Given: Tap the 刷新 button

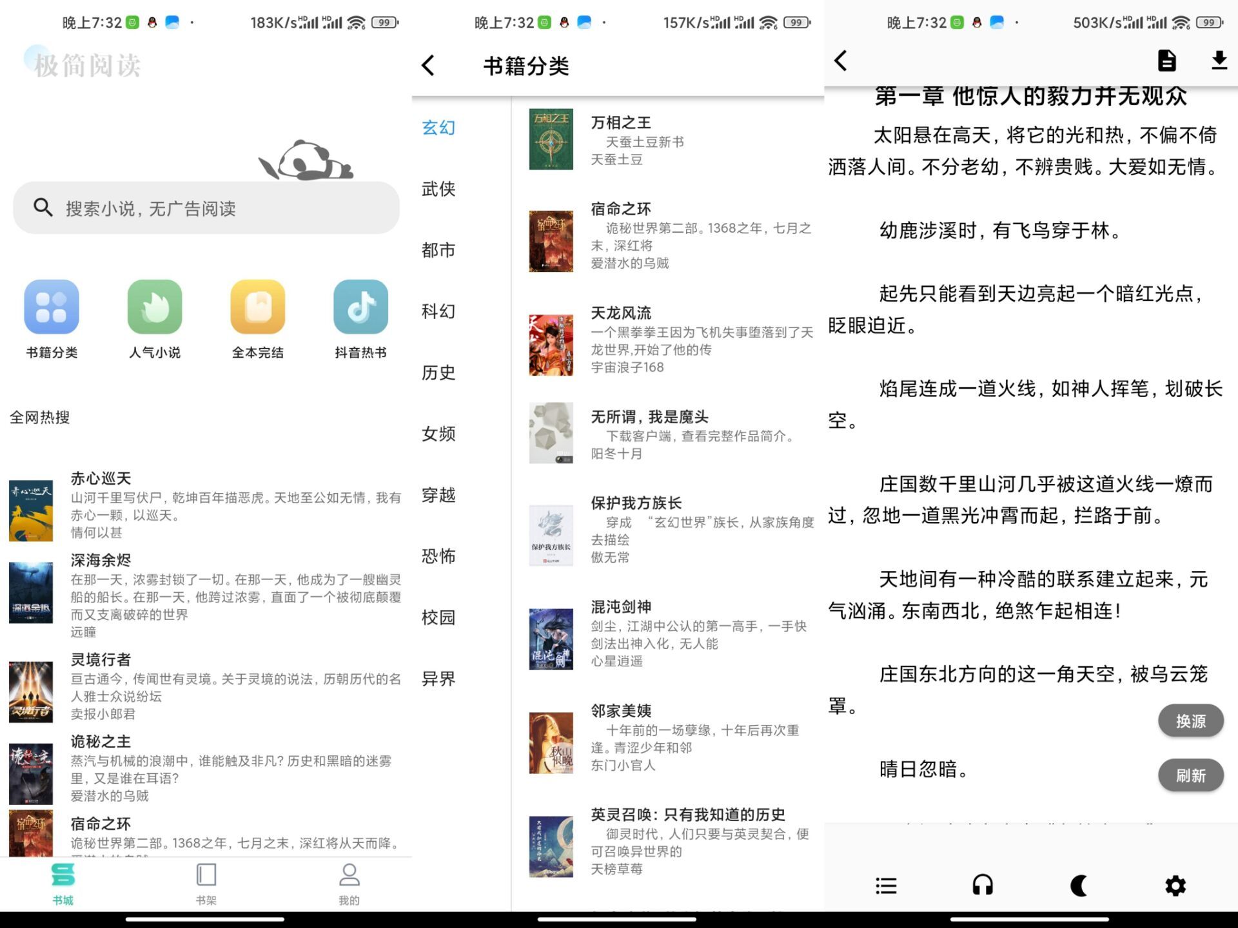Looking at the screenshot, I should [x=1191, y=776].
